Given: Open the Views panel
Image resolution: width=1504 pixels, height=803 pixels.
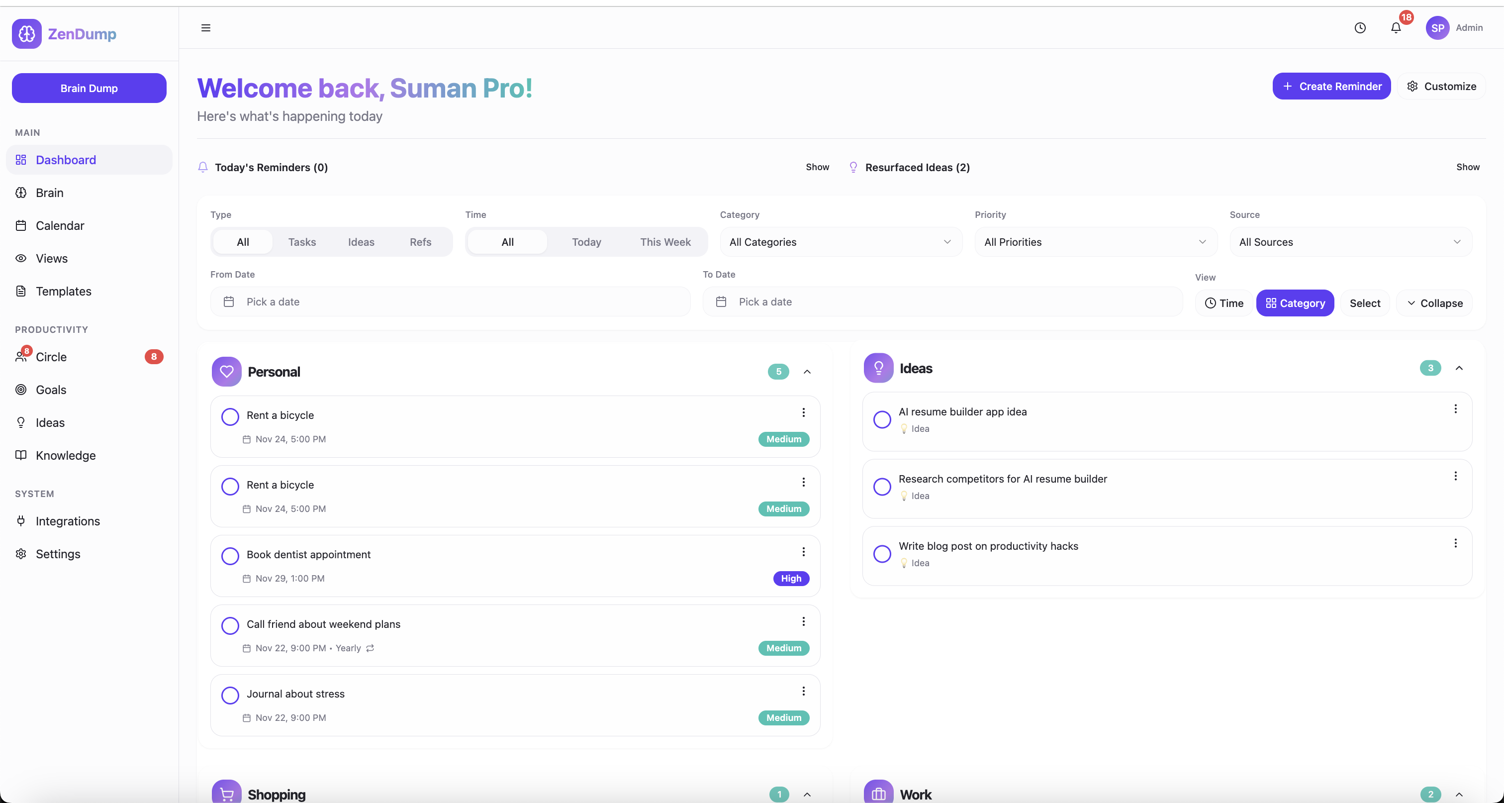Looking at the screenshot, I should [x=51, y=258].
